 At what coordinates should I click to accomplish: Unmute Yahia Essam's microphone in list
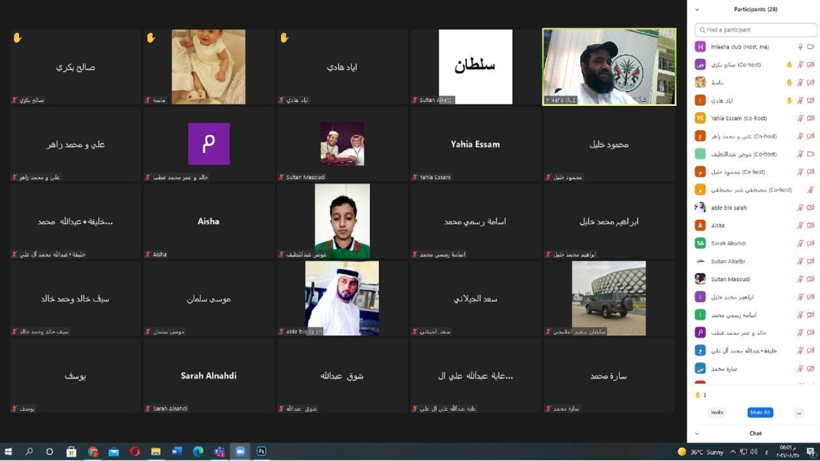[x=800, y=118]
